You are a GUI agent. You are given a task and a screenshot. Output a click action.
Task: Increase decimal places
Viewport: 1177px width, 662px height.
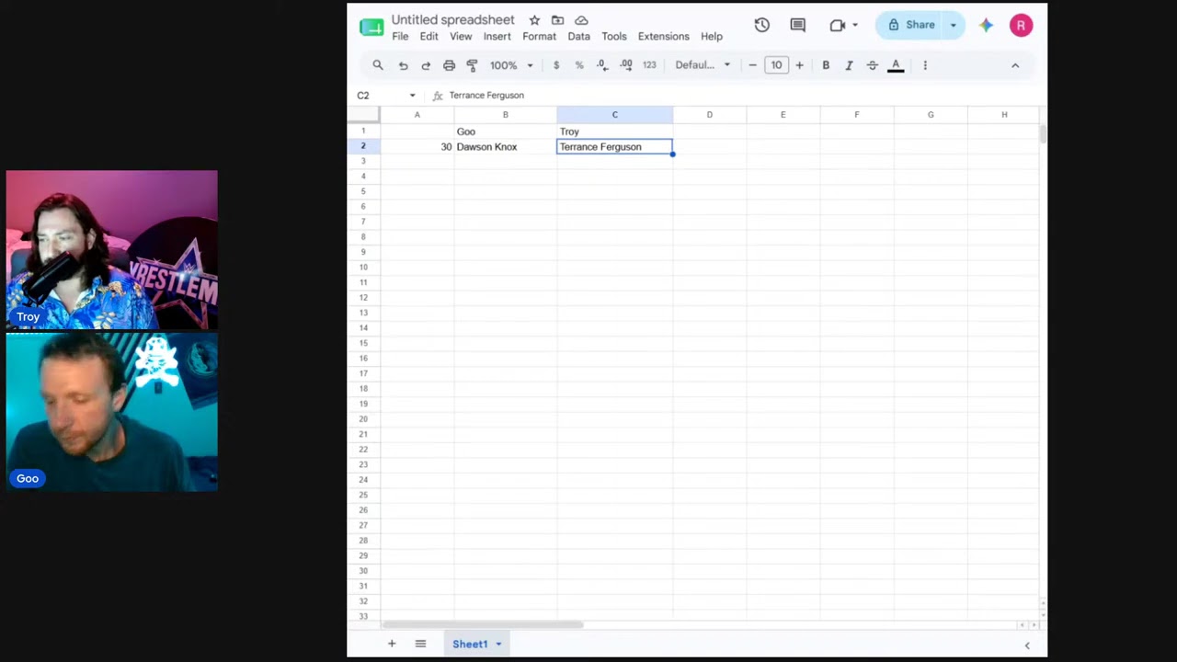pos(626,65)
